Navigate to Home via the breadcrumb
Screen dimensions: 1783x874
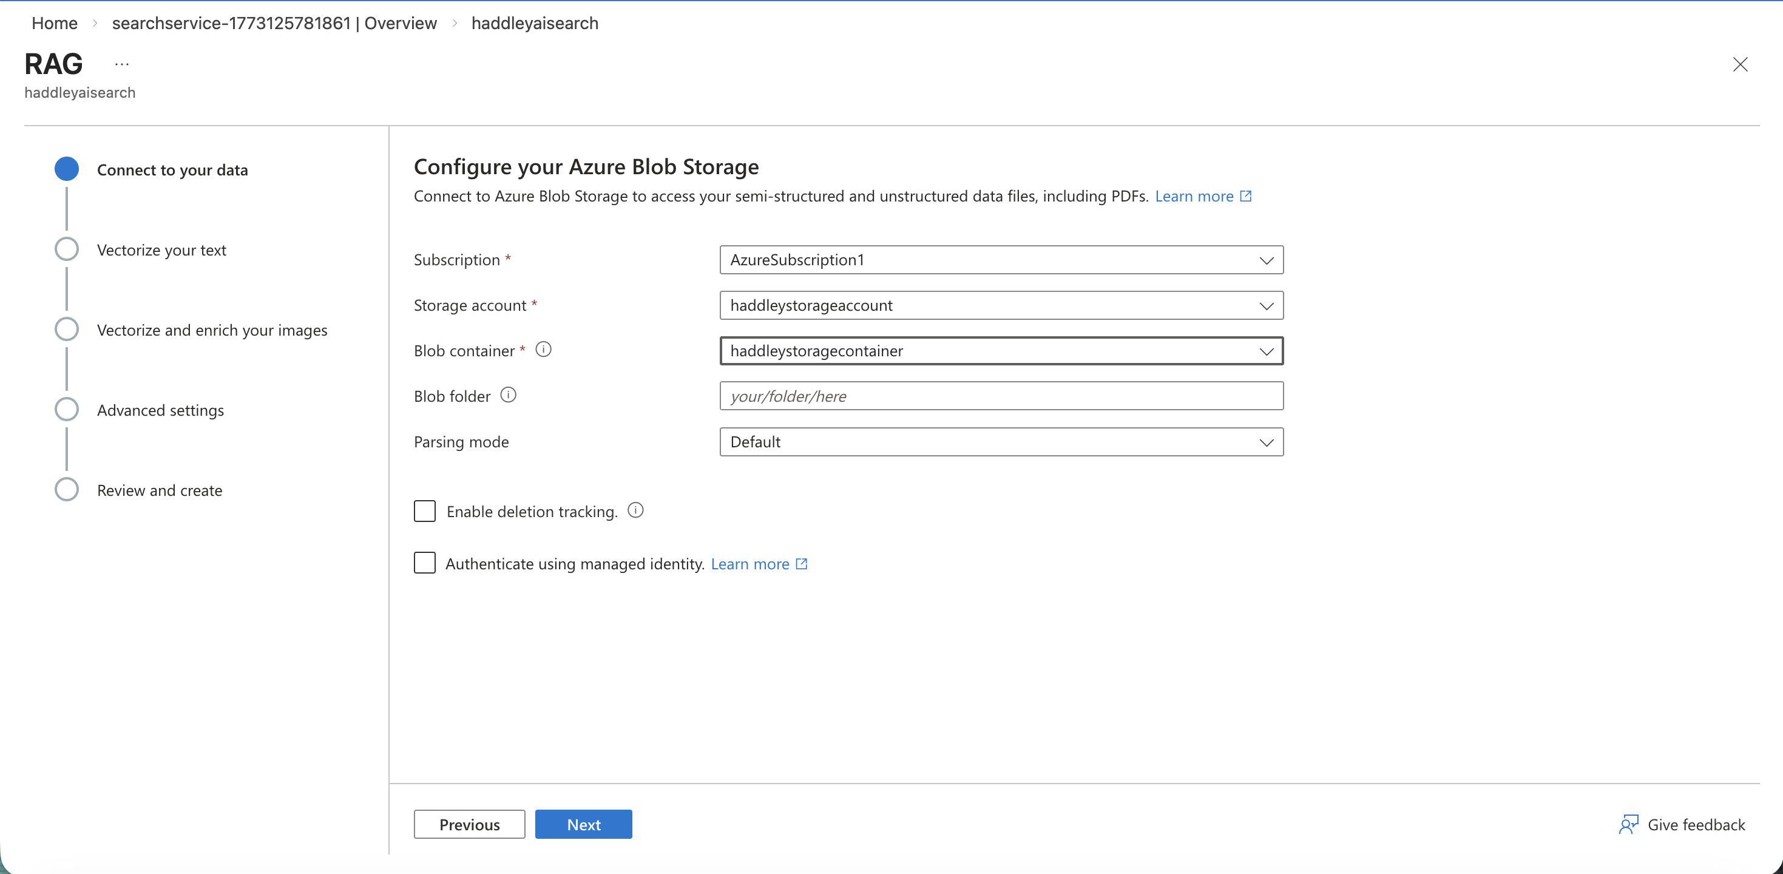tap(54, 23)
